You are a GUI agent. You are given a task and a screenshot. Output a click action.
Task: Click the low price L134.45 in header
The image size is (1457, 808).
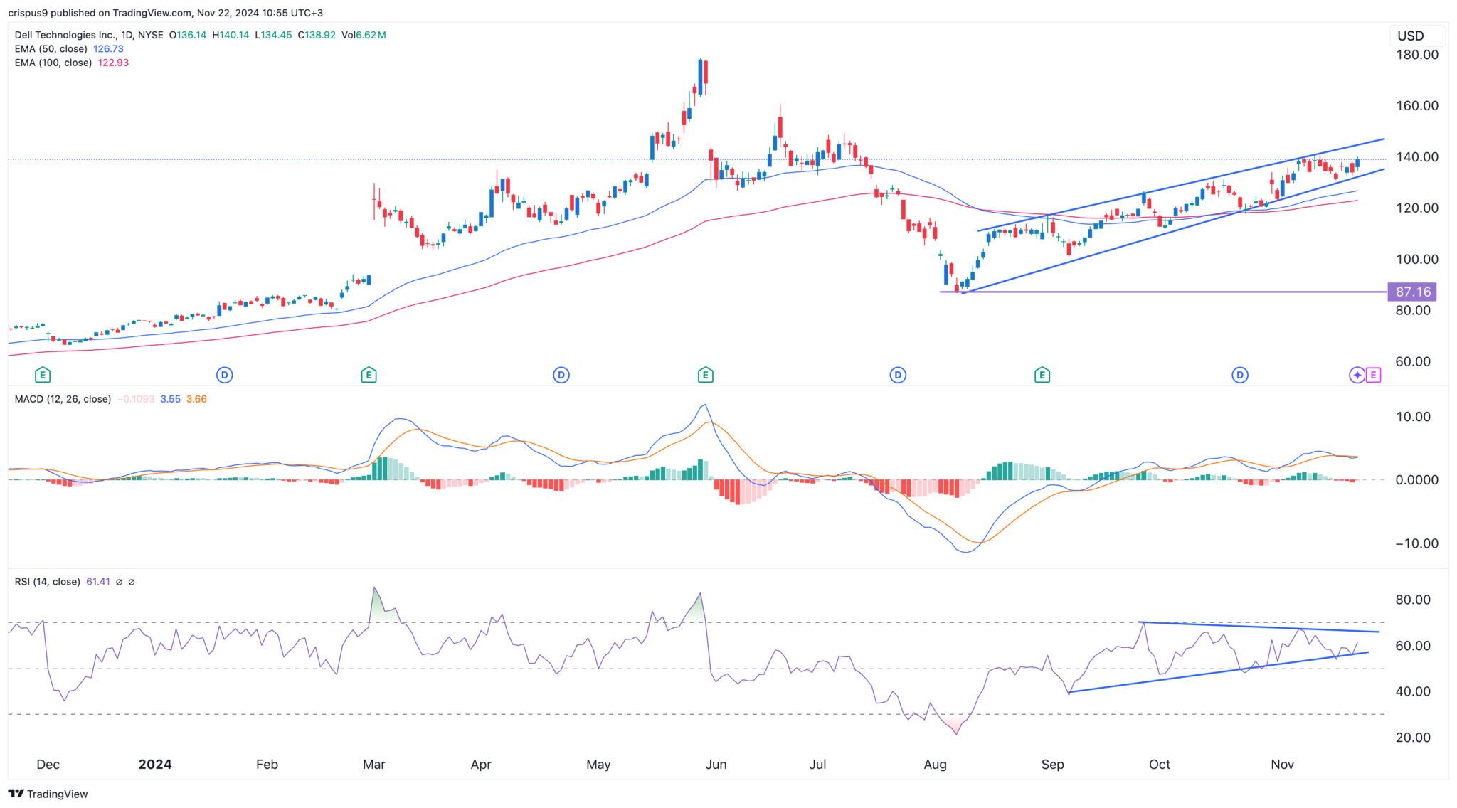[274, 35]
